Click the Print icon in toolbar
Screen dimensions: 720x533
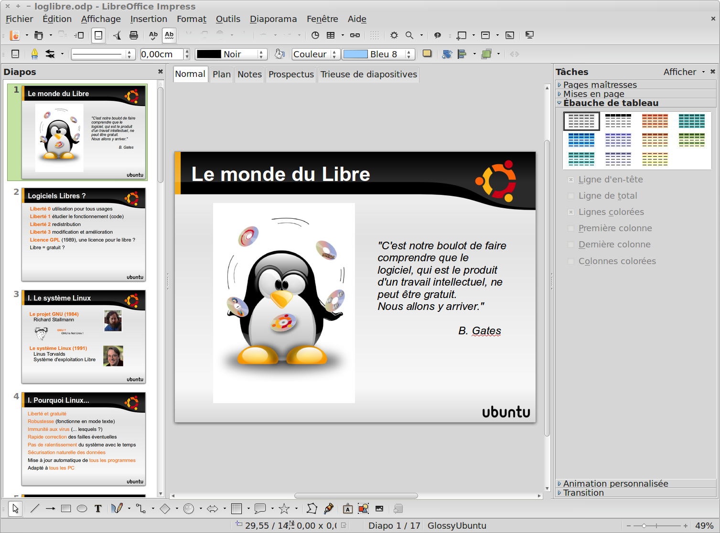134,35
